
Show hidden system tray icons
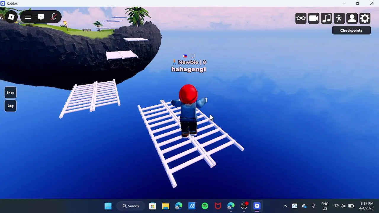click(285, 206)
